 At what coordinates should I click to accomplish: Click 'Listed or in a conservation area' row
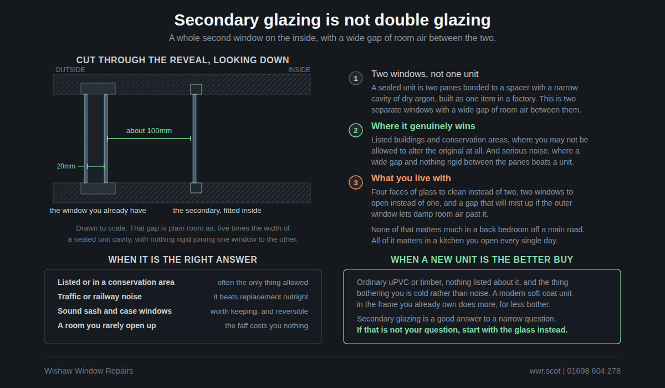point(183,283)
